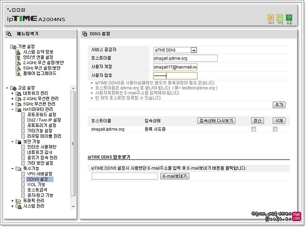Click the 2.4GHz 무선 설정/보안 wireless icon
This screenshot has height=227, width=306.
pyautogui.click(x=18, y=63)
